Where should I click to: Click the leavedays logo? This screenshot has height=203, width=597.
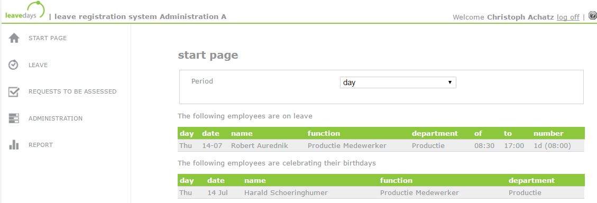pos(25,11)
